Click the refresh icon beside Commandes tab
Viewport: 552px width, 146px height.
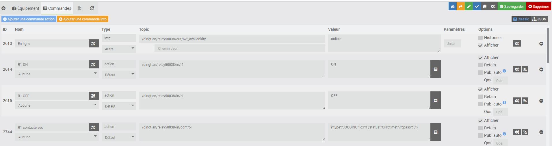coord(92,8)
